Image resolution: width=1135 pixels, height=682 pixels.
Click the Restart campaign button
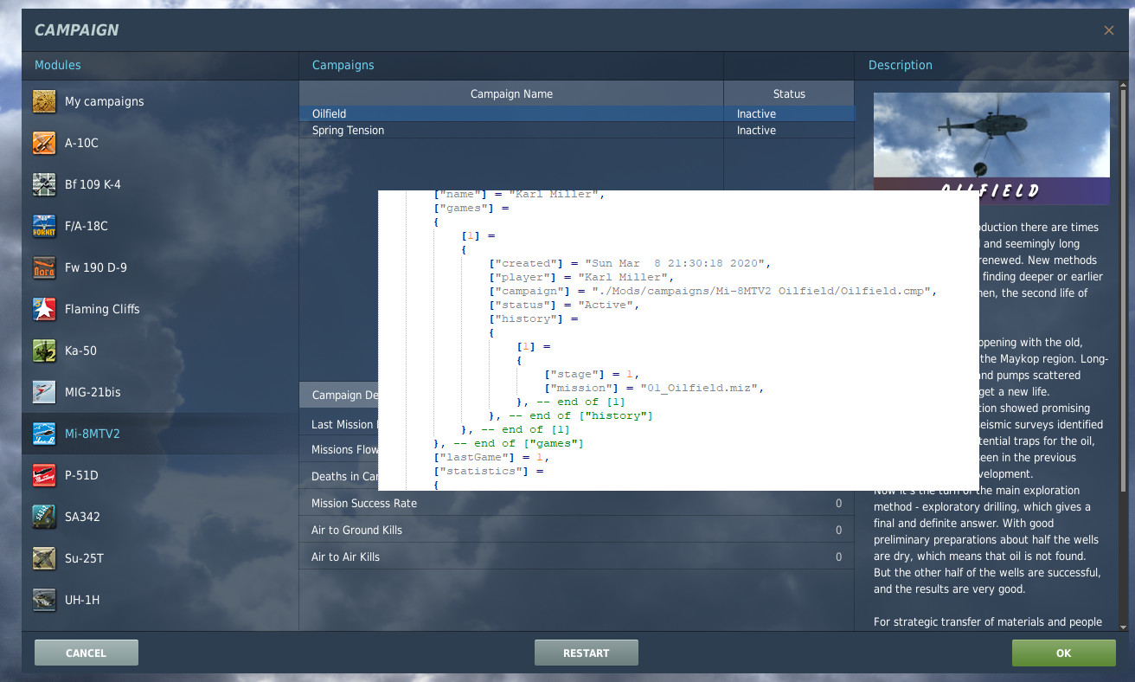pos(587,653)
